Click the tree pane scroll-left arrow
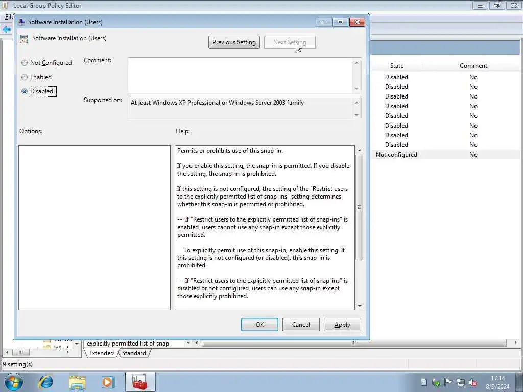The height and width of the screenshot is (392, 523). (7, 352)
